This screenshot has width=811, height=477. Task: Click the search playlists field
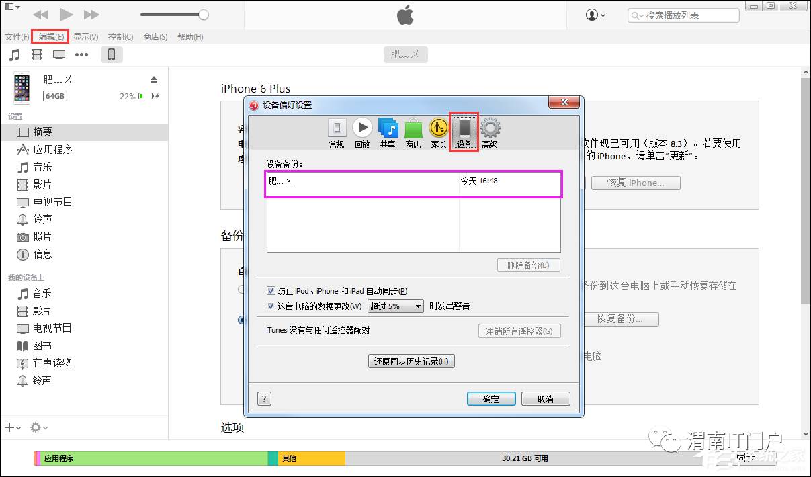click(x=683, y=15)
